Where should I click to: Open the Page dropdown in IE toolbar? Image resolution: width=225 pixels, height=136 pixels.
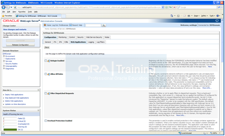[197, 16]
